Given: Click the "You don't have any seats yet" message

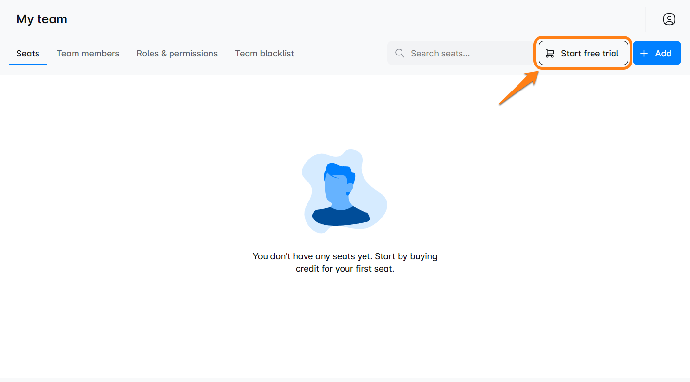Looking at the screenshot, I should pos(345,256).
